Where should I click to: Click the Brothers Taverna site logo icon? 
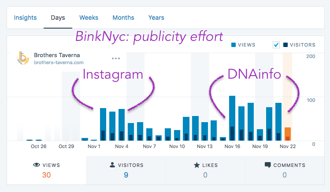(x=23, y=58)
